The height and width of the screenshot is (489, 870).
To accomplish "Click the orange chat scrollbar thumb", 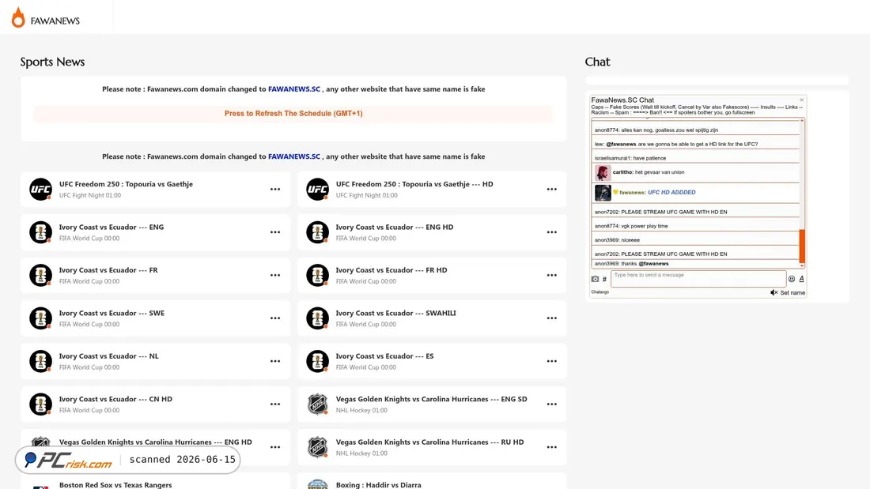I will pos(802,246).
